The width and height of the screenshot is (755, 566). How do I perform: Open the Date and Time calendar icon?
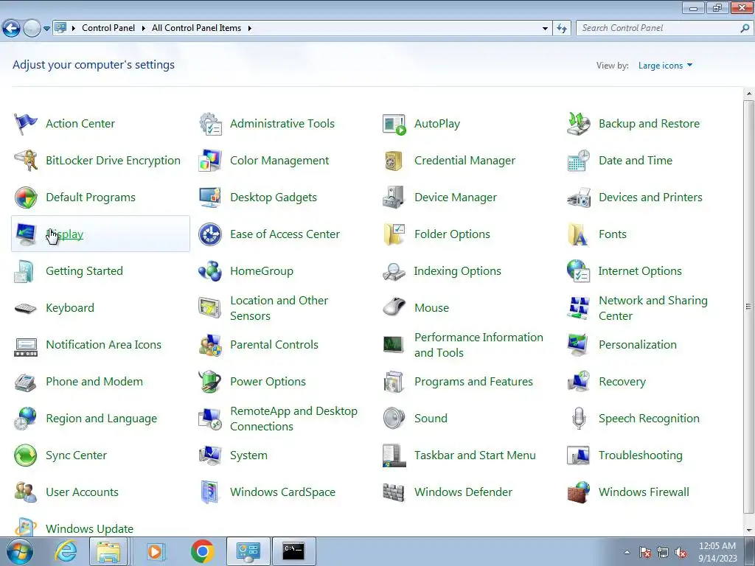tap(578, 160)
